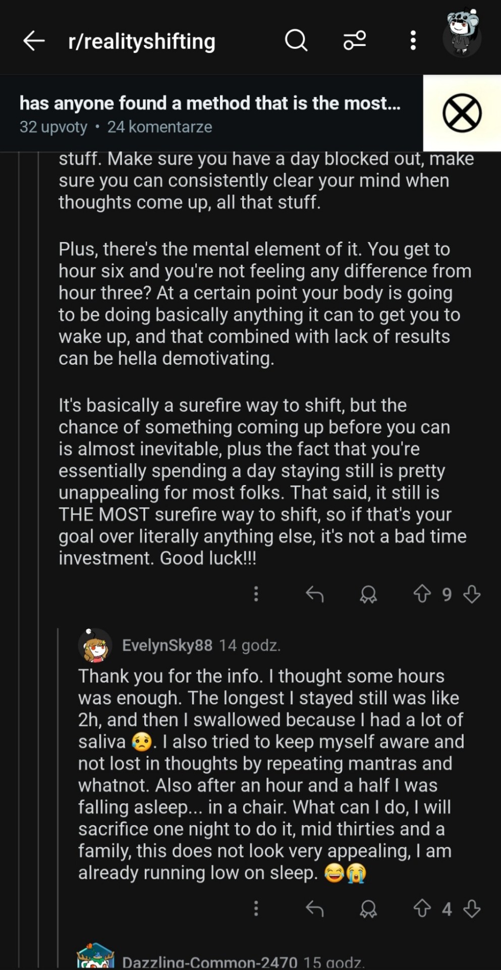This screenshot has width=501, height=970.
Task: Open more options for EvelynSky88's comment
Action: tap(256, 909)
